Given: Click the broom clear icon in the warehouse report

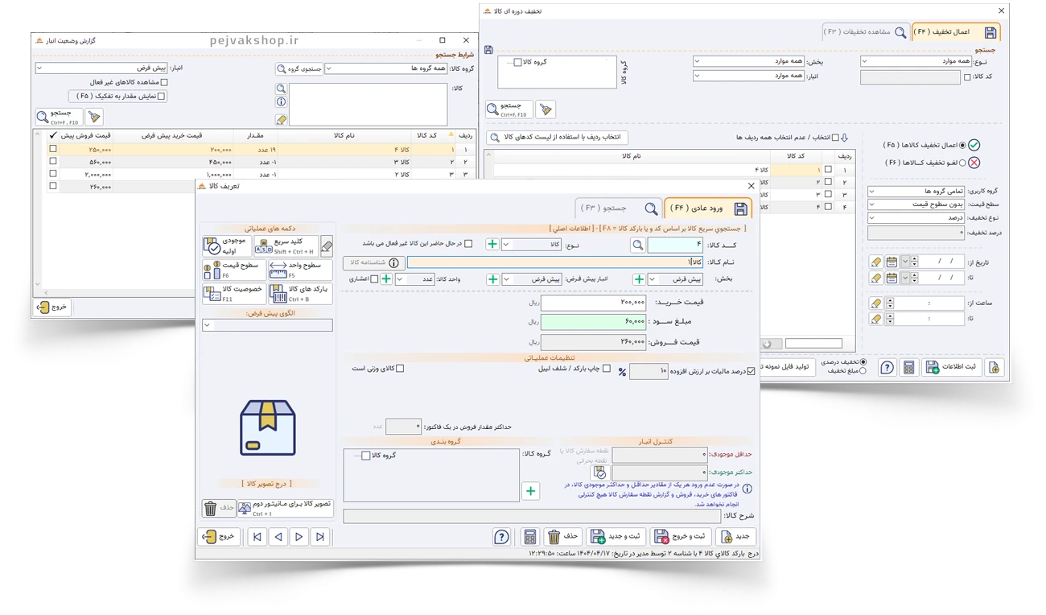Looking at the screenshot, I should (x=94, y=118).
